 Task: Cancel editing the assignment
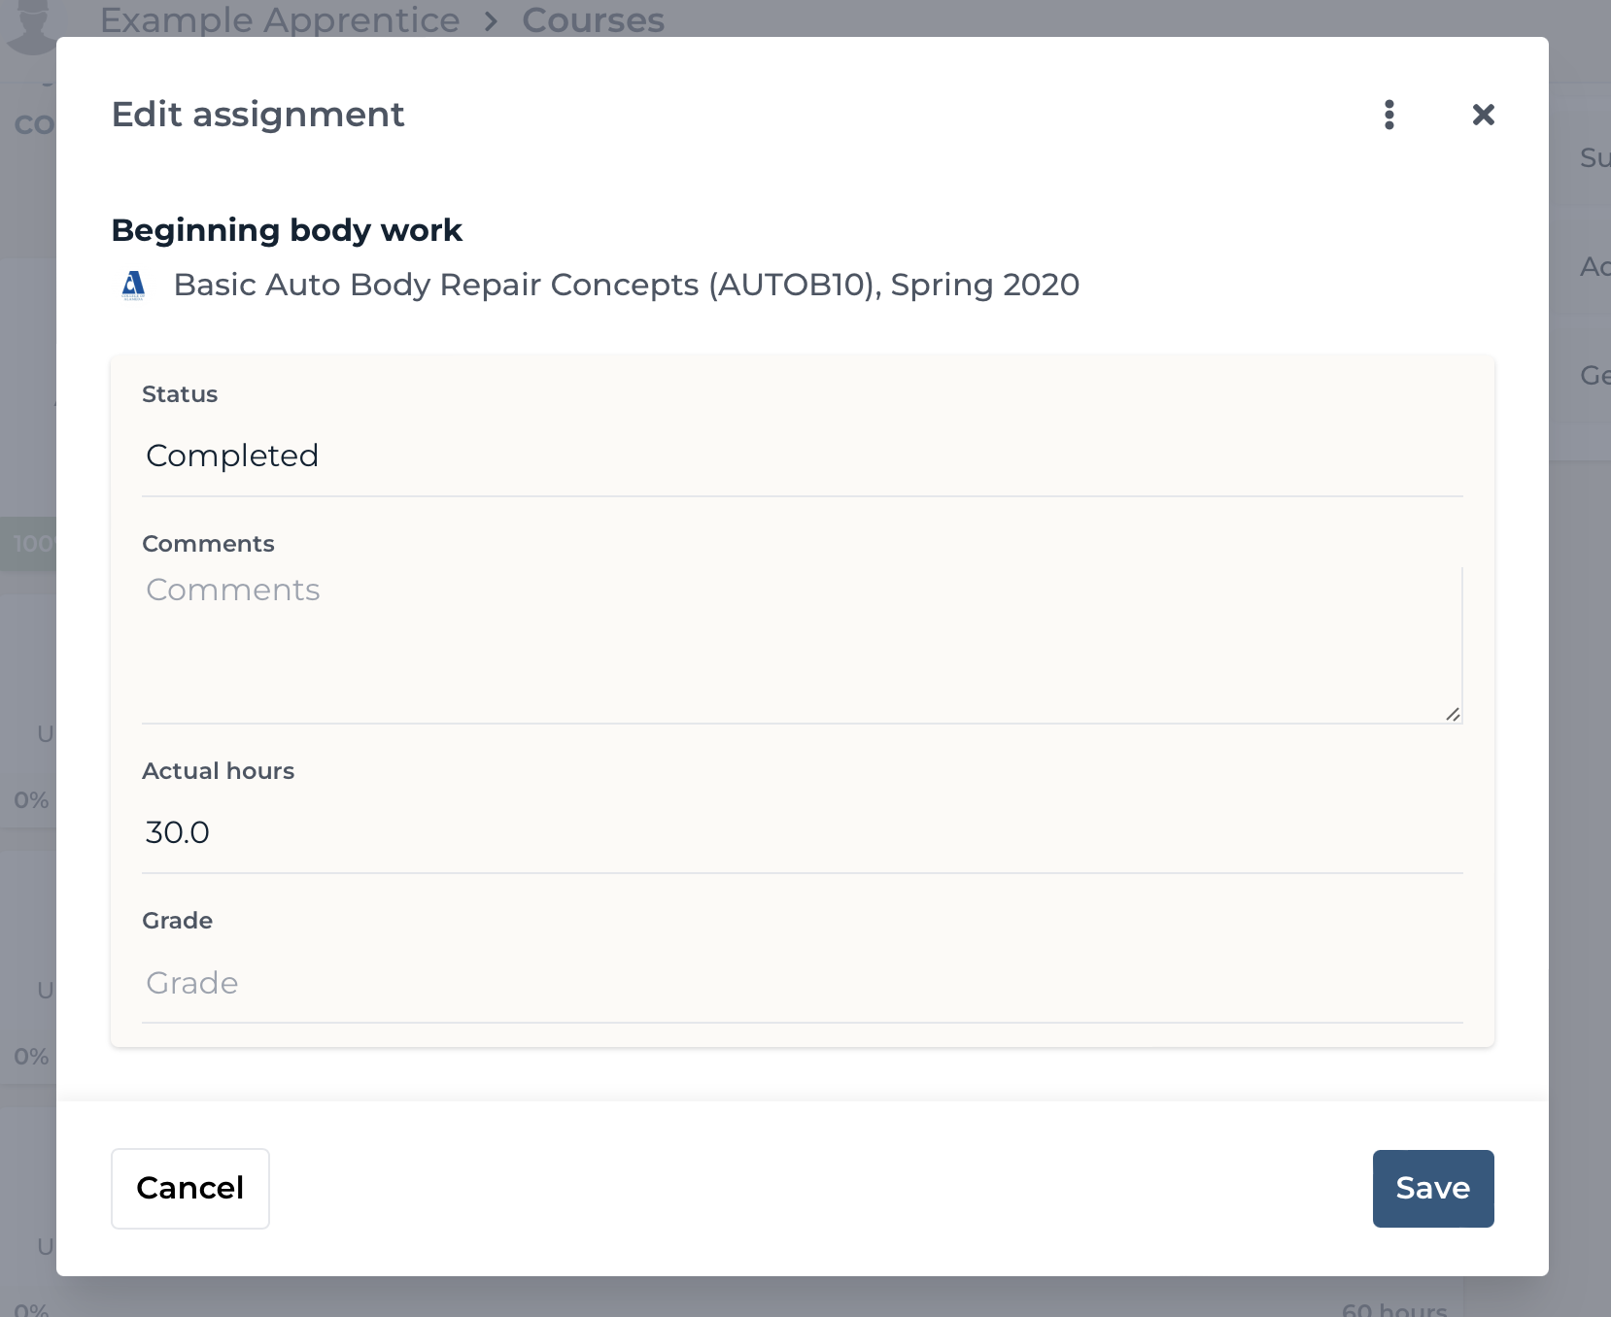(190, 1188)
